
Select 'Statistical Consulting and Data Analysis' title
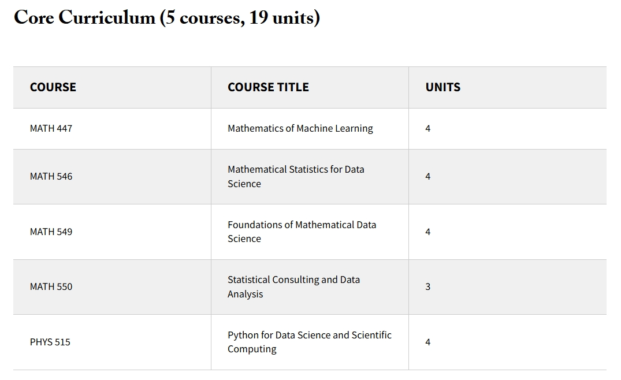[293, 286]
